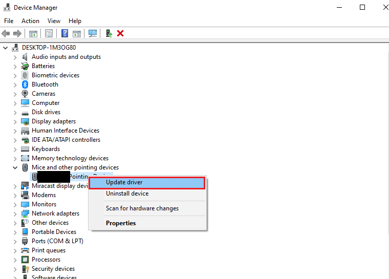
Task: Open the View menu
Action: tap(54, 21)
